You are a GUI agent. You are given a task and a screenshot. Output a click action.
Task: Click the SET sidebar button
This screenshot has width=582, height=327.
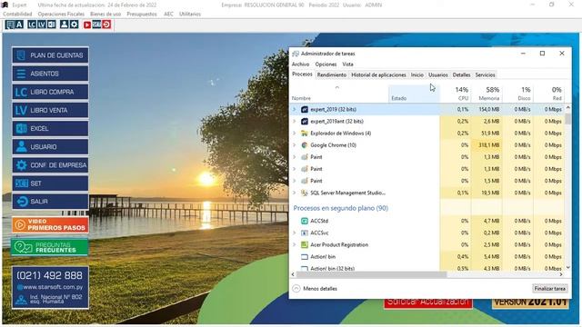50,183
